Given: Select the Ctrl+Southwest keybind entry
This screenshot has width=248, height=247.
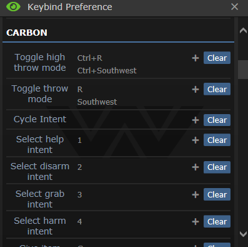Looking at the screenshot, I should pos(107,71).
